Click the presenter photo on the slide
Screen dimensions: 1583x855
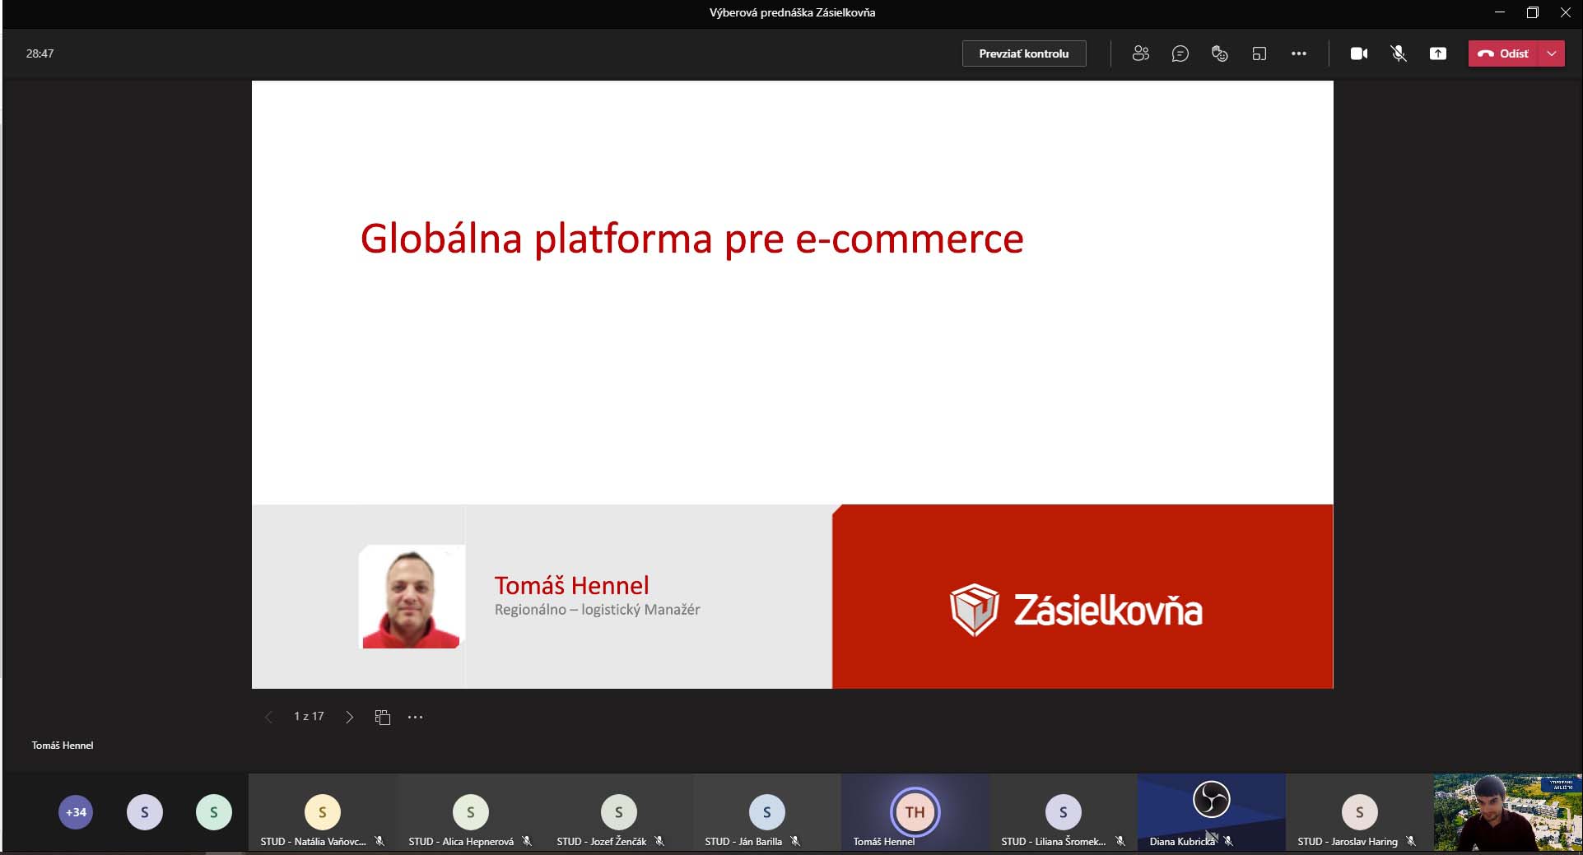tap(412, 597)
